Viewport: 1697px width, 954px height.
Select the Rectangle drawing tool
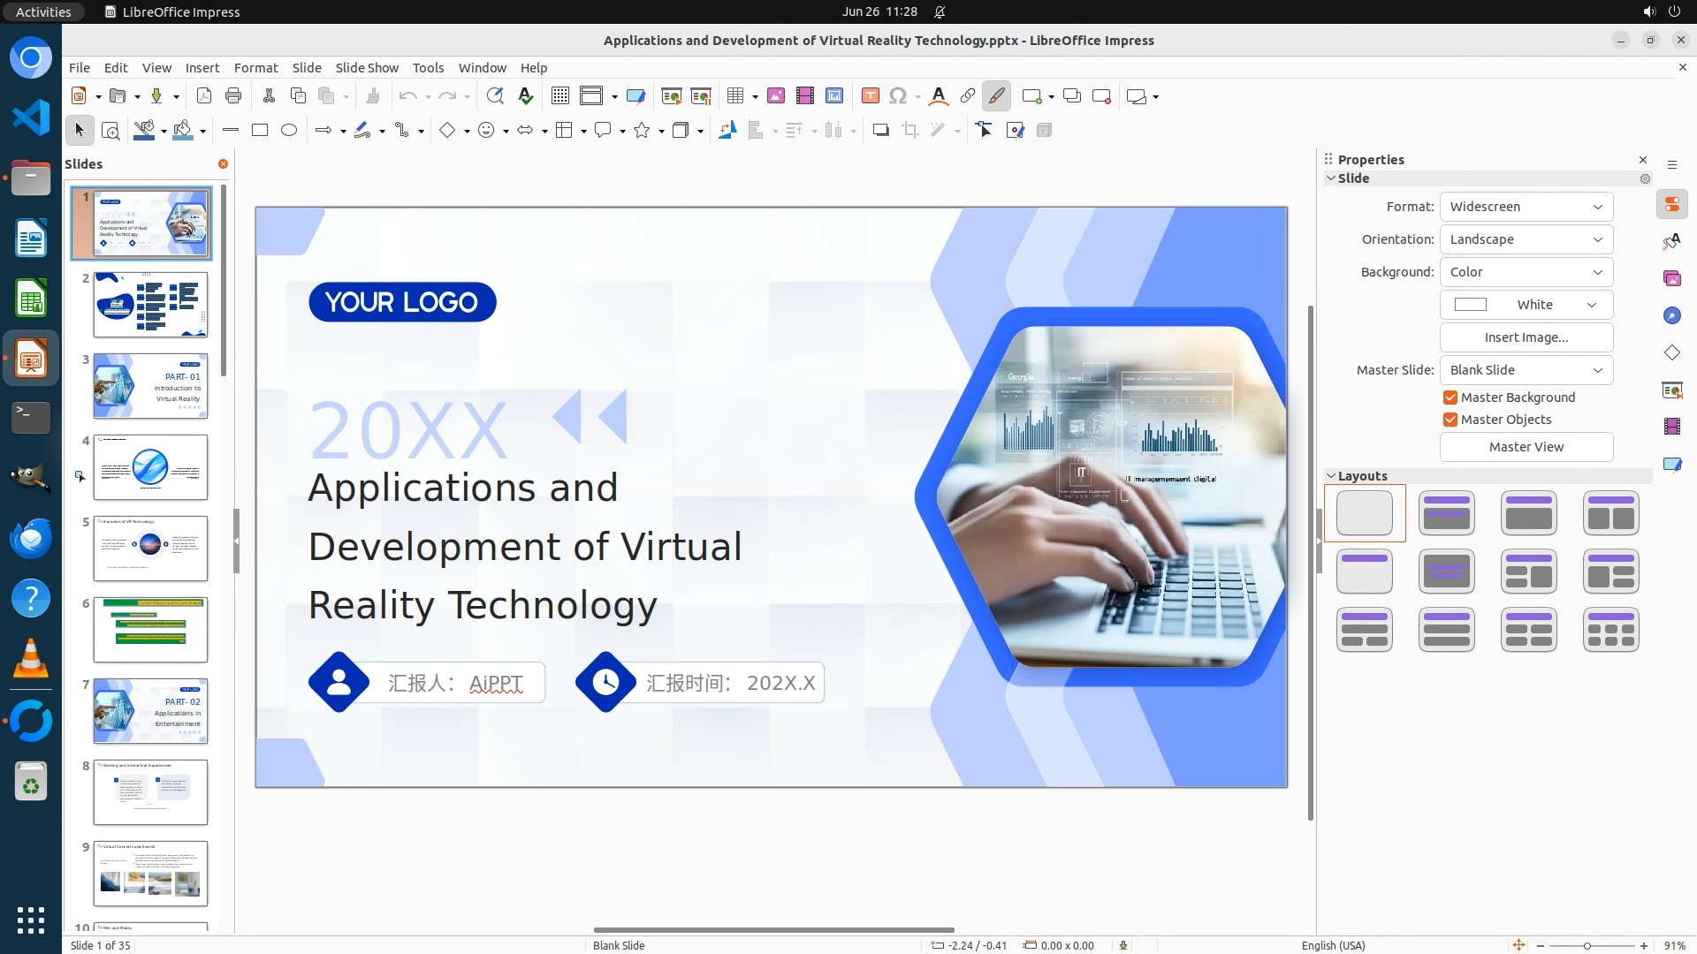pyautogui.click(x=260, y=131)
